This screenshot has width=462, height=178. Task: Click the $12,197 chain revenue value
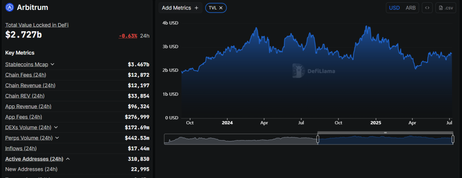pyautogui.click(x=139, y=85)
